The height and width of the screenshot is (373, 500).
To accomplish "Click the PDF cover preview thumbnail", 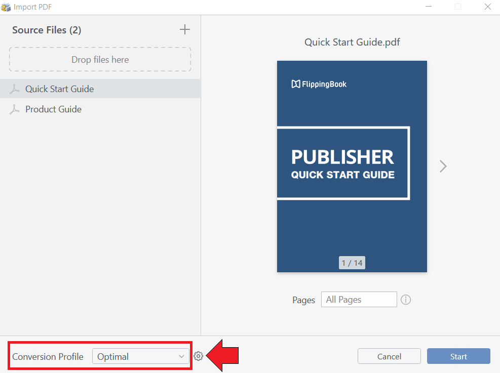I will click(x=352, y=167).
